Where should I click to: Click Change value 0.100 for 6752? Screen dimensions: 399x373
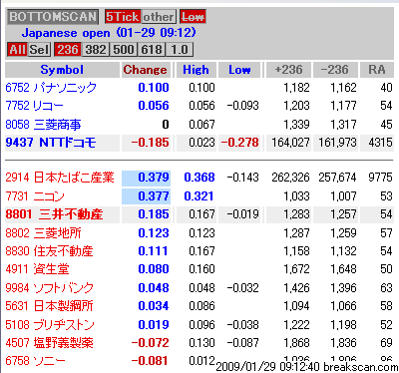point(154,88)
